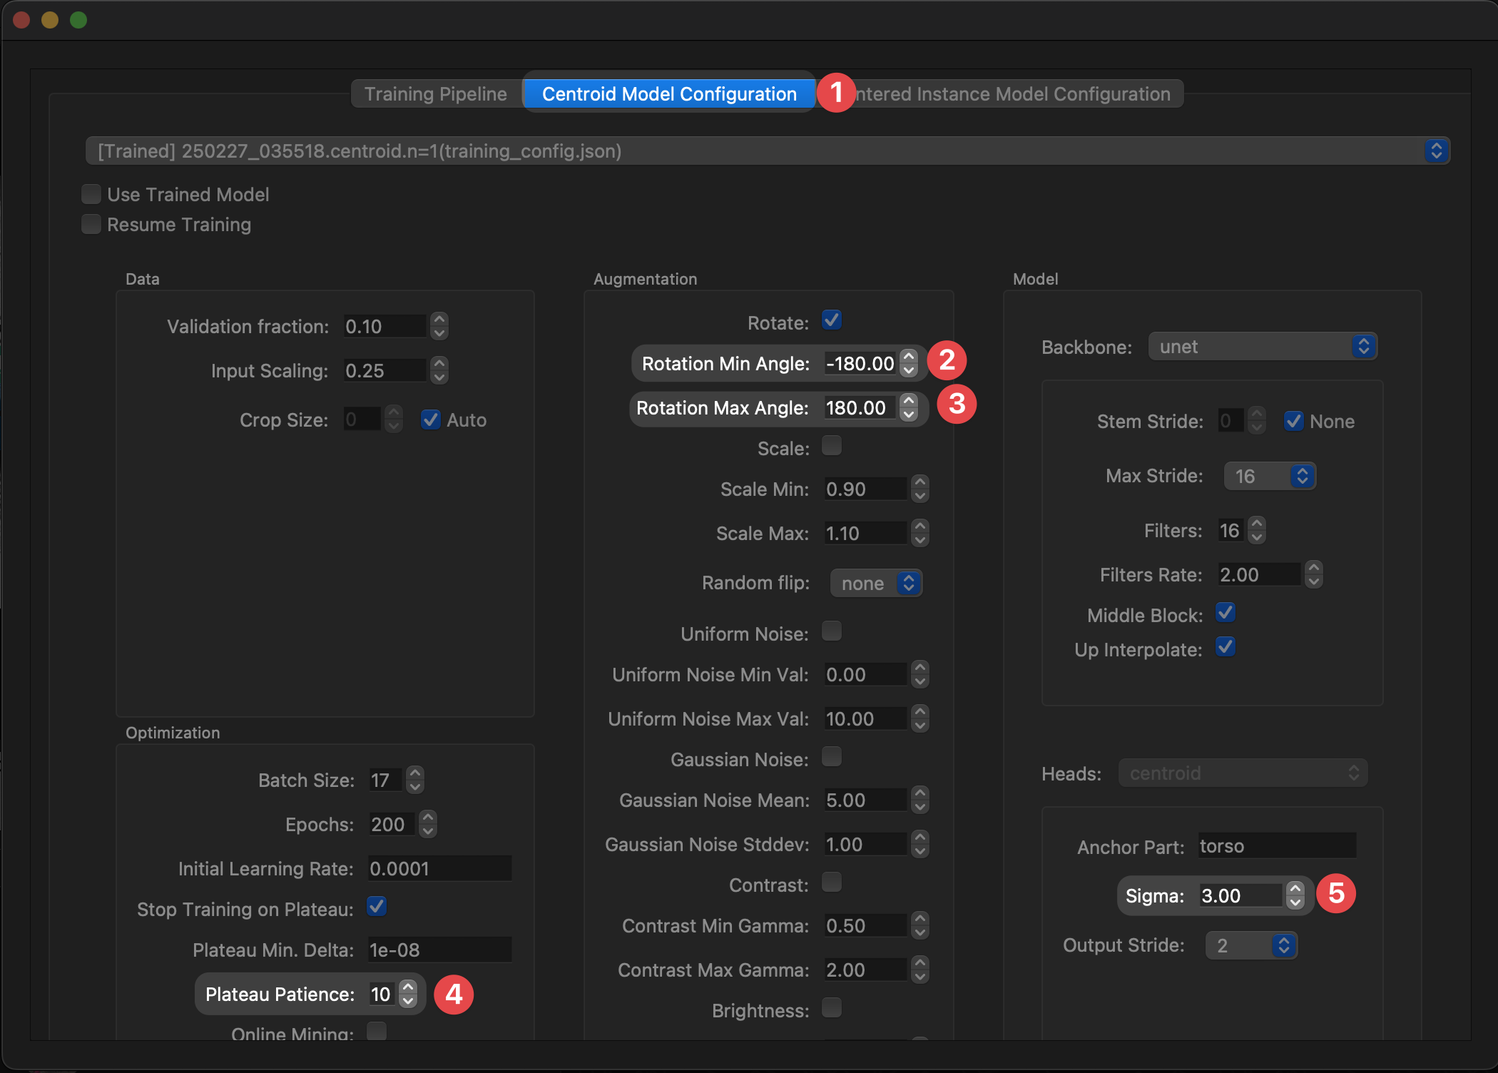Viewport: 1498px width, 1073px height.
Task: Uncheck Stop Training on Plateau
Action: 377,907
